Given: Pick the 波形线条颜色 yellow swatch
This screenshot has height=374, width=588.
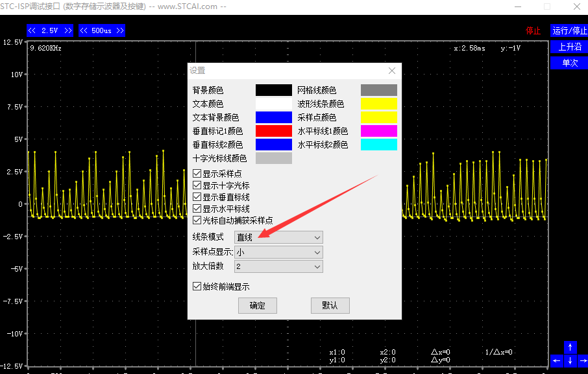Looking at the screenshot, I should 379,104.
